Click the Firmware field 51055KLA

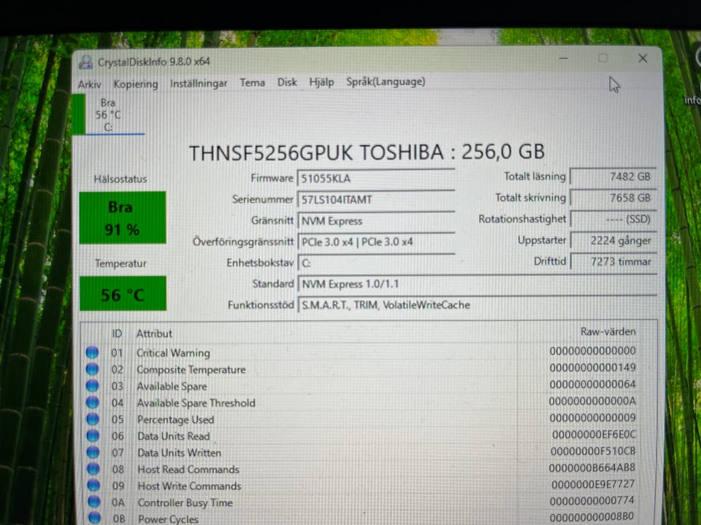point(376,179)
